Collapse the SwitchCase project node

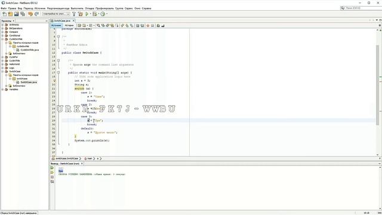[x=2, y=72]
